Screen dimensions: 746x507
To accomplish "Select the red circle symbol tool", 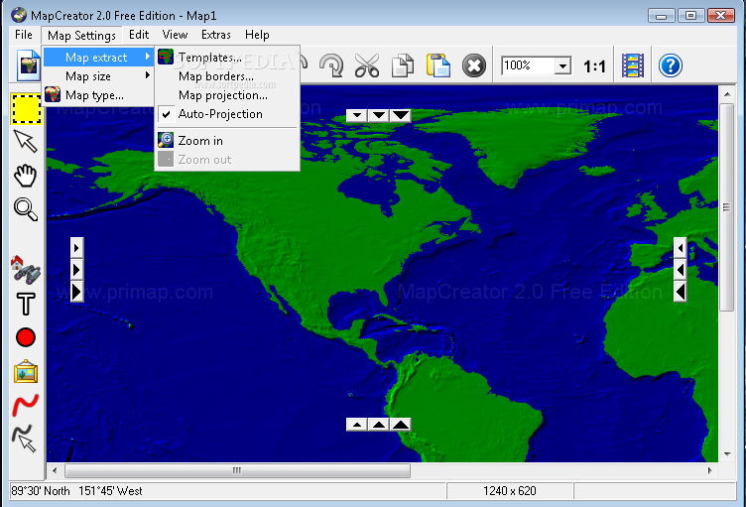I will click(25, 337).
